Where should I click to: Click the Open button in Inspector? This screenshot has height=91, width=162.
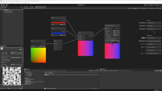(21, 50)
